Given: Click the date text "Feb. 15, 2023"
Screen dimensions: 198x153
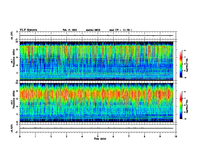Looking at the screenshot, I should [70, 30].
